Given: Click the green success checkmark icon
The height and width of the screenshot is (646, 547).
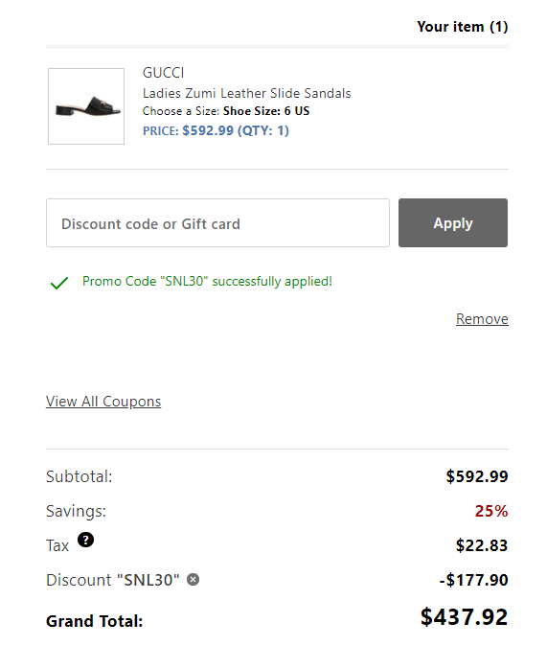Looking at the screenshot, I should point(59,283).
